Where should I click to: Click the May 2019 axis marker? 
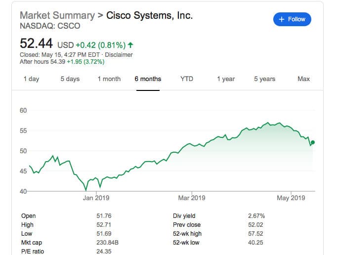[291, 198]
